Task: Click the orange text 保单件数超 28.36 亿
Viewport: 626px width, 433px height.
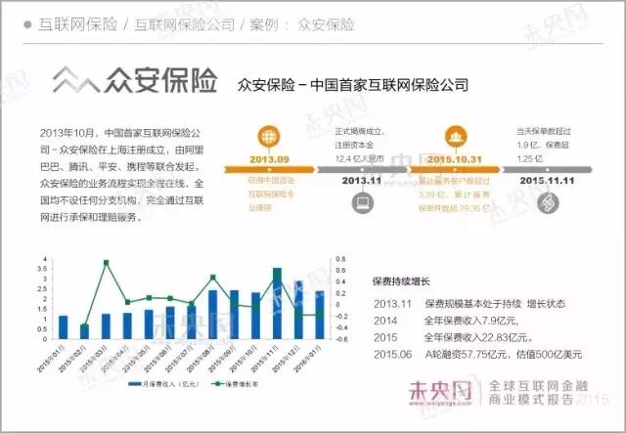Action: (454, 208)
